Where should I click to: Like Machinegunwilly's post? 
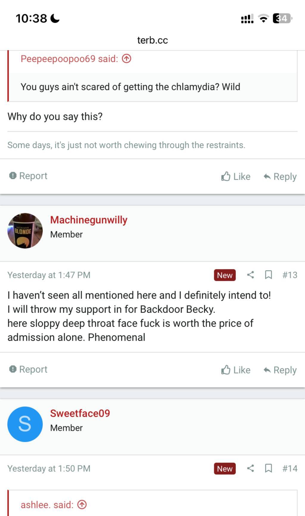click(236, 370)
